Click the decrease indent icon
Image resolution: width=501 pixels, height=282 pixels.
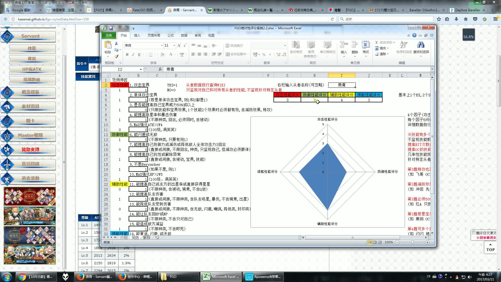214,54
